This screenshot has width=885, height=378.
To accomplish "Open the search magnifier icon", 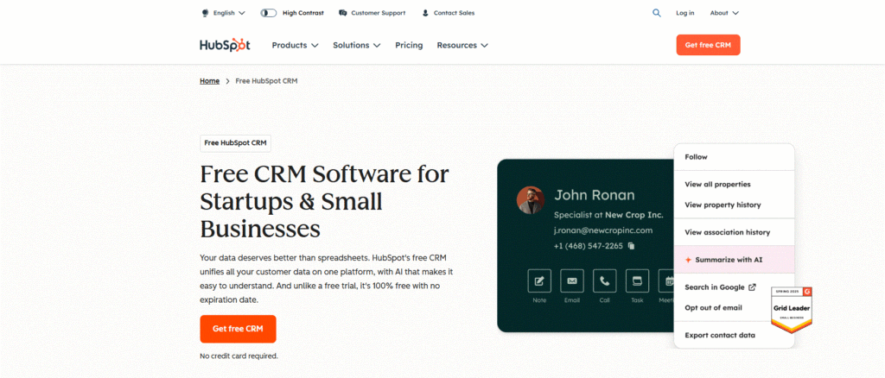I will [657, 13].
